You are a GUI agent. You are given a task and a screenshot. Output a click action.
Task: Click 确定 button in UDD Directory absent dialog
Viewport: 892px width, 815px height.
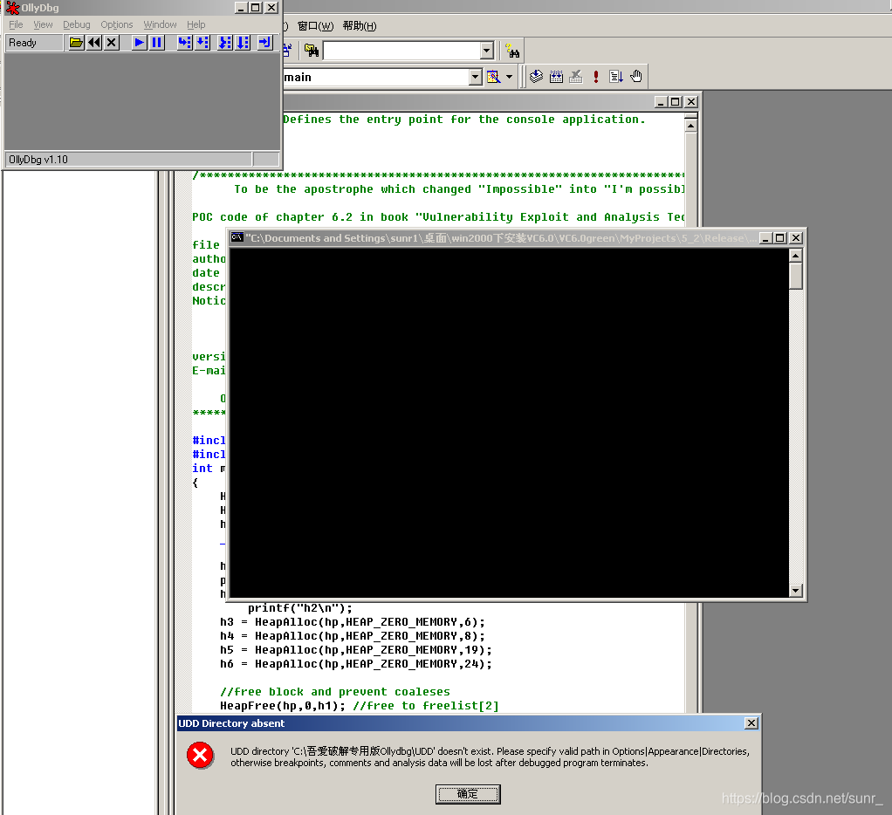468,794
